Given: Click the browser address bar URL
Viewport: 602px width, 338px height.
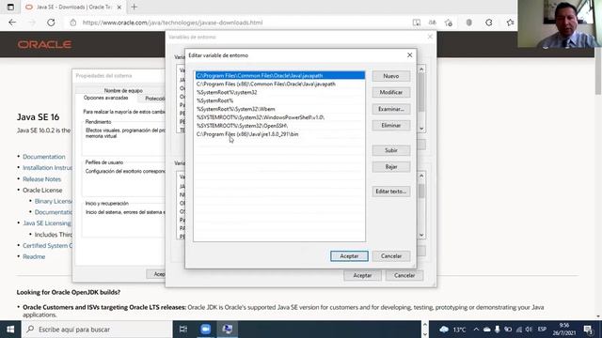Looking at the screenshot, I should (172, 23).
